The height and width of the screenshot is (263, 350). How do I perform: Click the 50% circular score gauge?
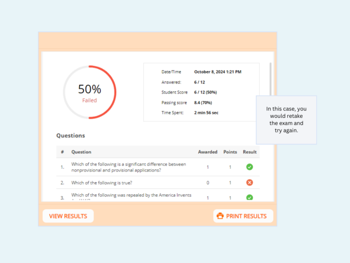89,92
